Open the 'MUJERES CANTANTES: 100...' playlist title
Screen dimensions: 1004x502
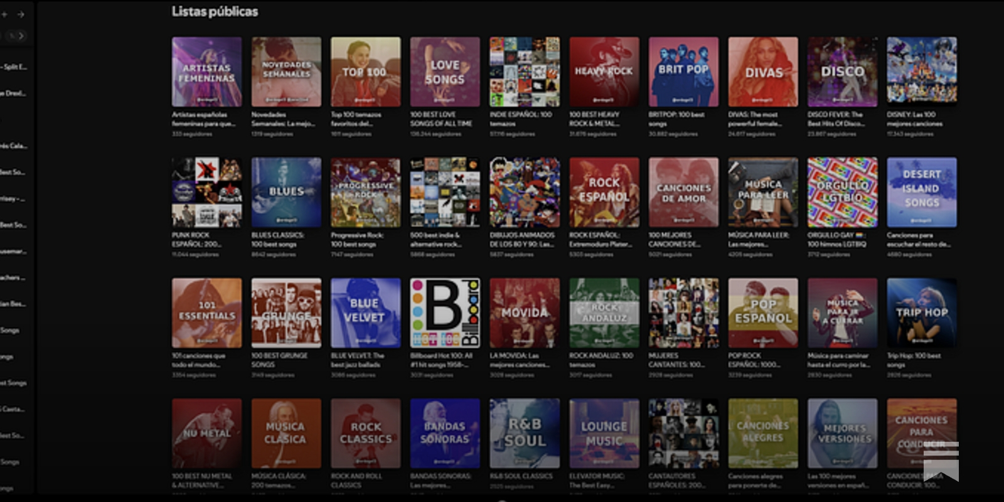pyautogui.click(x=676, y=360)
